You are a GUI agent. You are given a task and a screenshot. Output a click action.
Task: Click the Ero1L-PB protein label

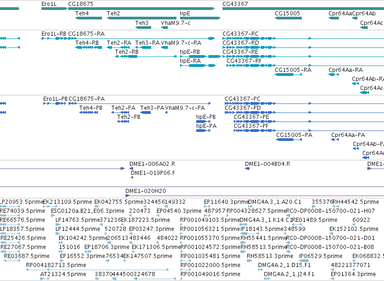tap(56, 99)
